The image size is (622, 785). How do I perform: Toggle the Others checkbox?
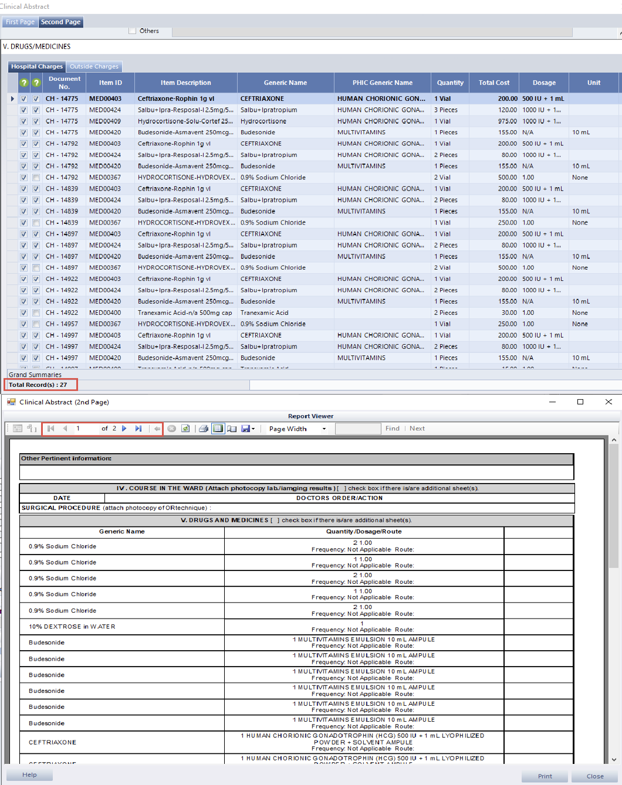tap(133, 30)
